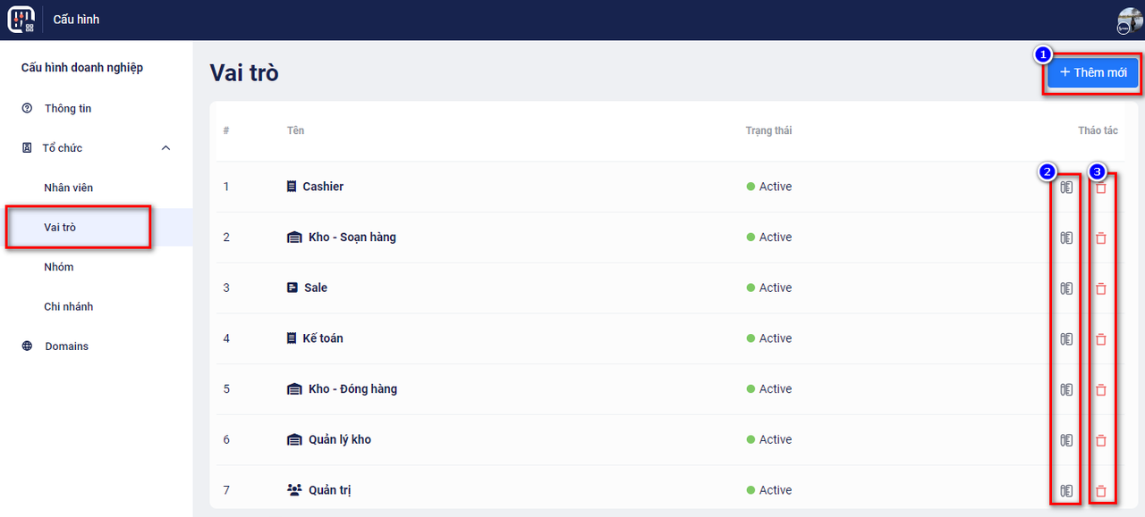Remove the Kho - Đóng hàng role
The height and width of the screenshot is (517, 1145).
[x=1101, y=390]
